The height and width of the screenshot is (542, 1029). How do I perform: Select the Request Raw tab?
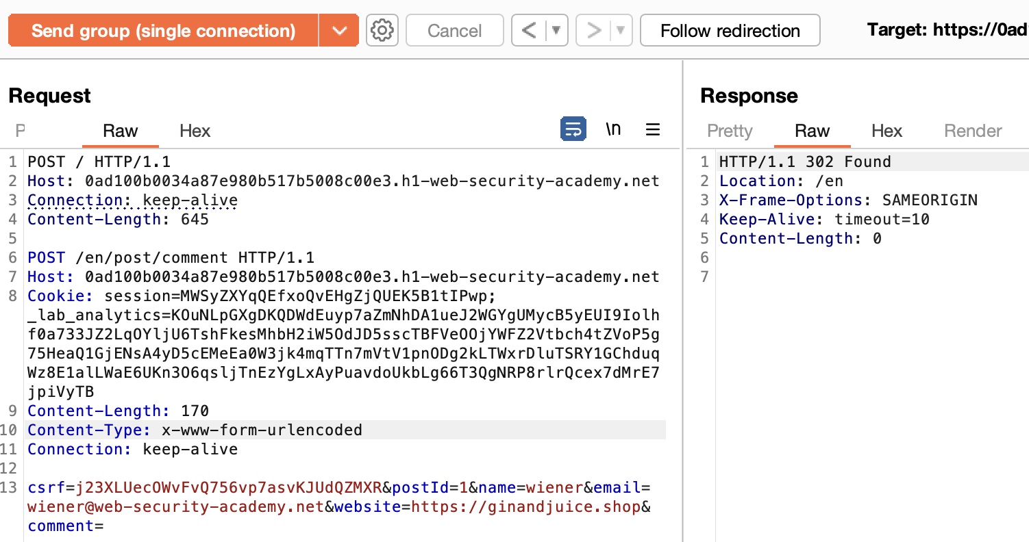[120, 131]
